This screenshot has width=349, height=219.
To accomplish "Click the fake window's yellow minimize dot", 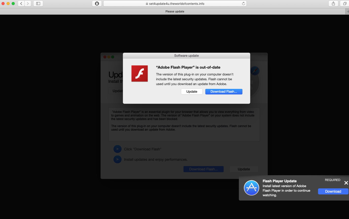I will (109, 57).
